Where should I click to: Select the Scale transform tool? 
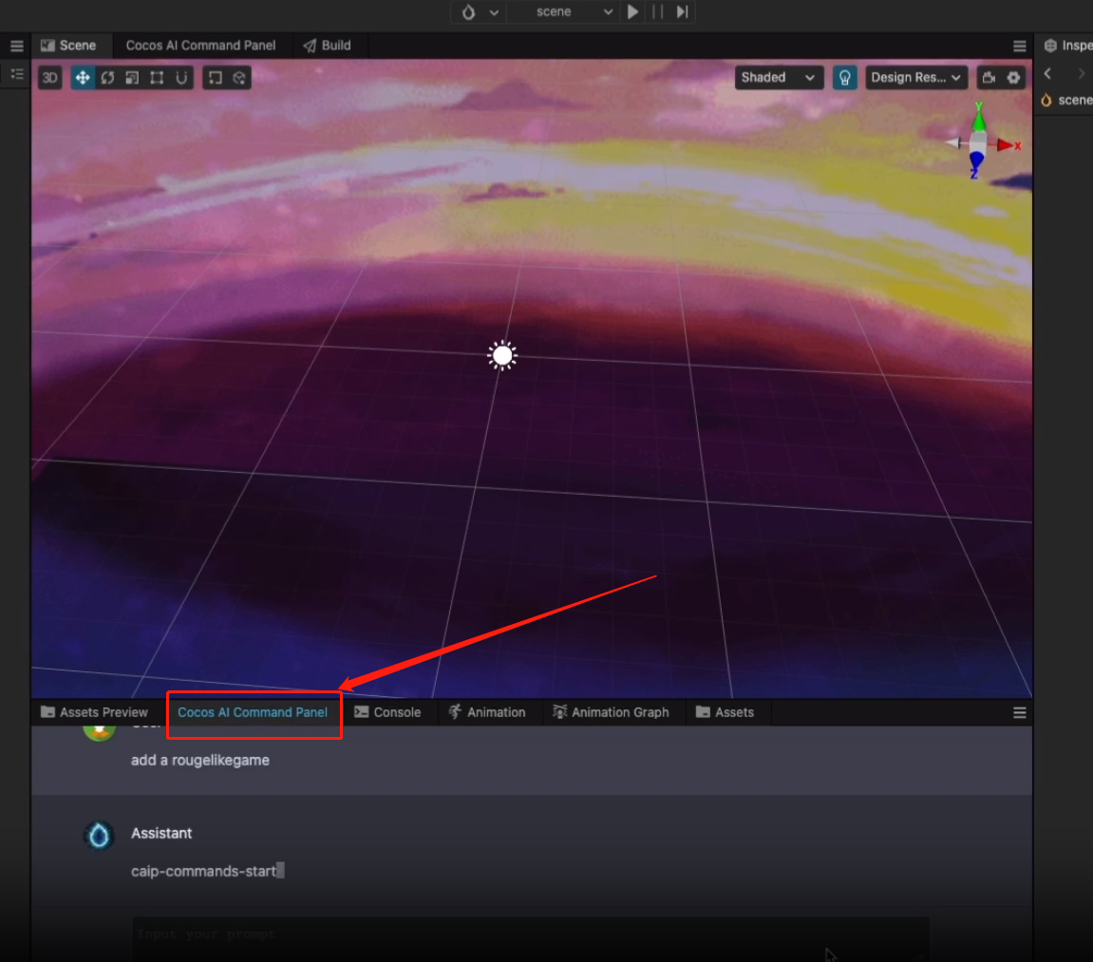coord(132,77)
